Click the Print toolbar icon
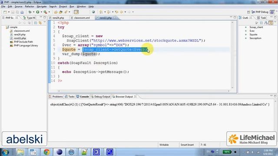The image size is (278, 156). tap(22, 12)
